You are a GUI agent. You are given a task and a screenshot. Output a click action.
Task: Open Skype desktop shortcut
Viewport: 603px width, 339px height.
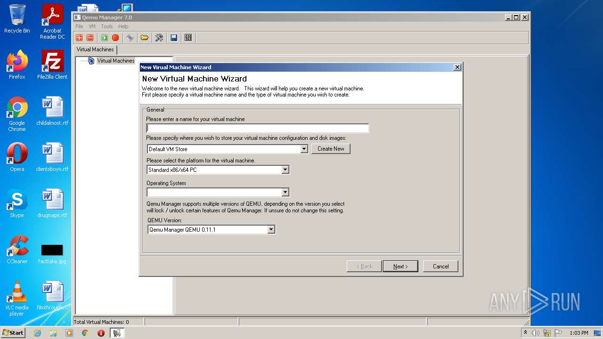point(17,204)
